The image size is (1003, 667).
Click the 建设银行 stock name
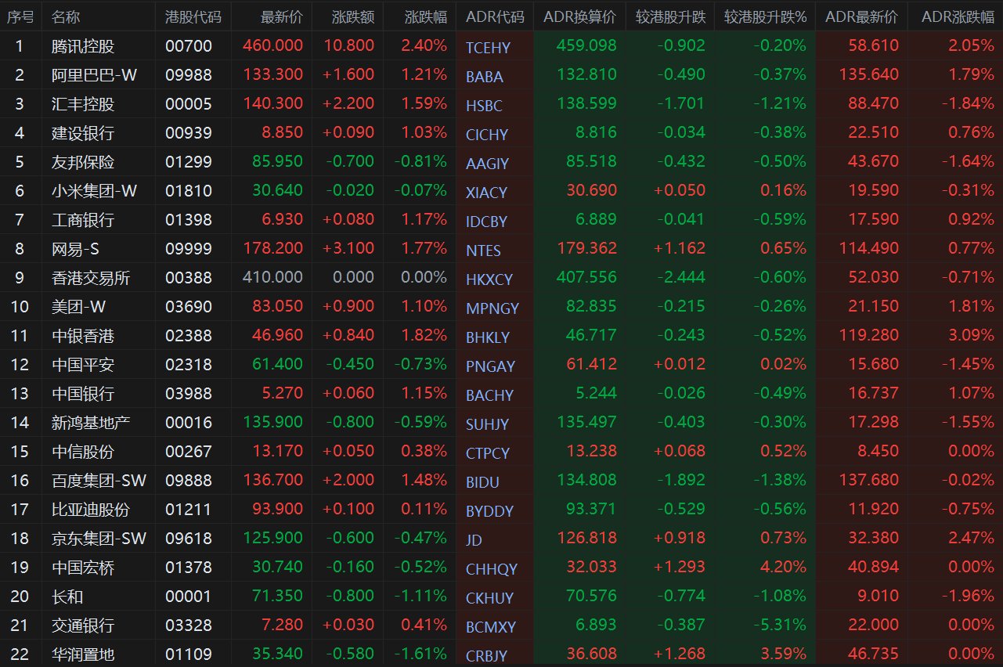pyautogui.click(x=83, y=133)
